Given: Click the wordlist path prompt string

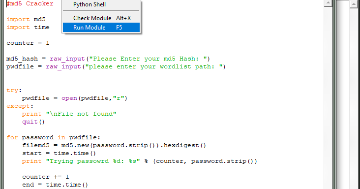Looking at the screenshot, I should coord(154,66).
